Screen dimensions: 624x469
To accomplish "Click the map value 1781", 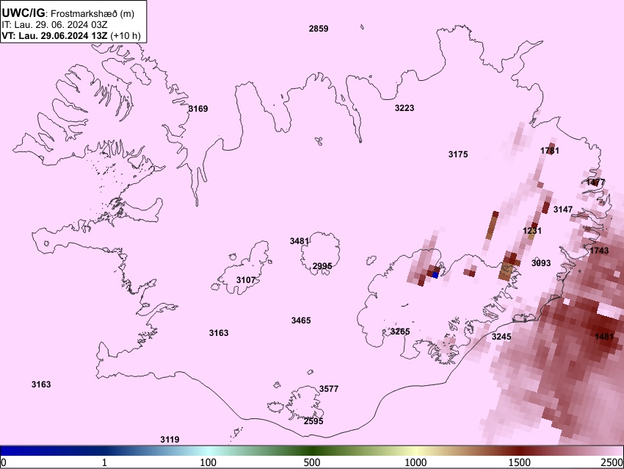I will [550, 151].
